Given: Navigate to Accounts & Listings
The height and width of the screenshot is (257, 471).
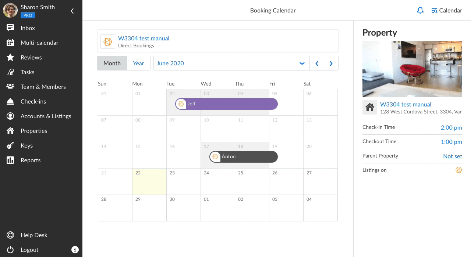Looking at the screenshot, I should pyautogui.click(x=46, y=116).
